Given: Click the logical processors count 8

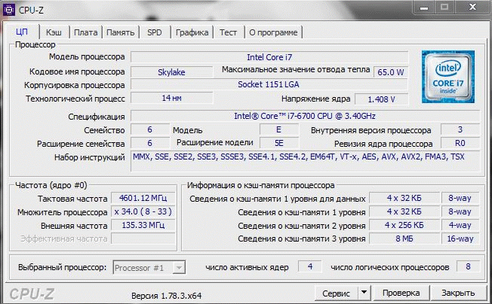Looking at the screenshot, I should point(468,266).
